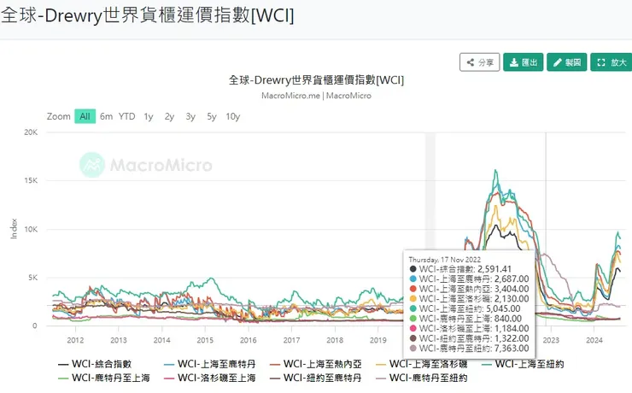This screenshot has height=393, width=632.
Task: Toggle WCI-上海至鹿特丹 legend series
Action: 210,365
